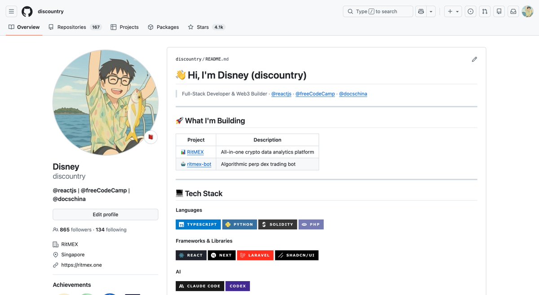Click the React badge
Image resolution: width=539 pixels, height=295 pixels.
(x=191, y=255)
